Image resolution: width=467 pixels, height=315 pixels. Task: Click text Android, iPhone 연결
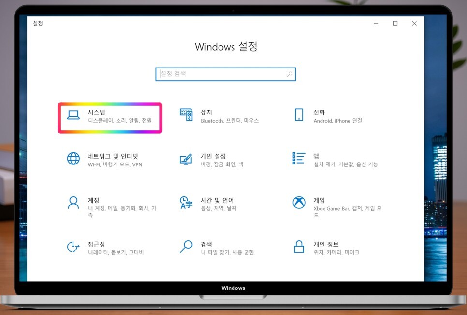pyautogui.click(x=338, y=120)
